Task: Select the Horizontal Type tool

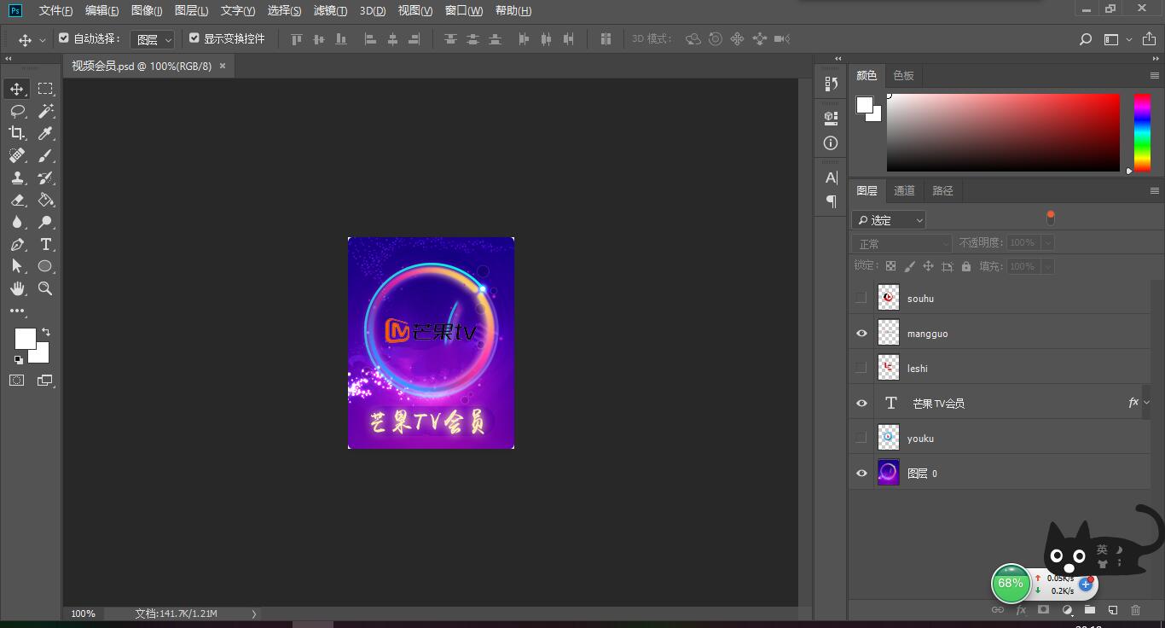Action: (46, 244)
